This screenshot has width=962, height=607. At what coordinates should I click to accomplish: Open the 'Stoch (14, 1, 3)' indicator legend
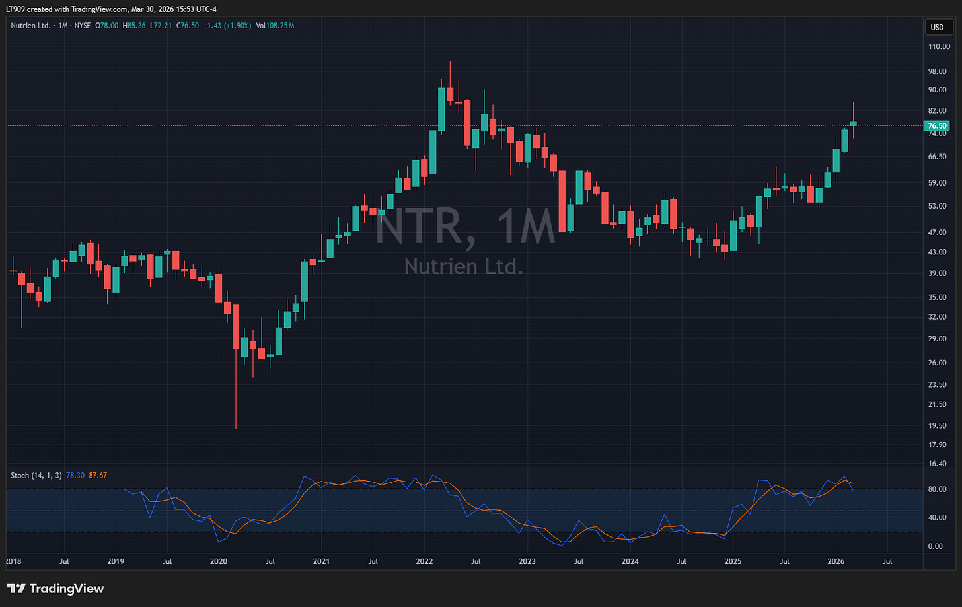36,475
